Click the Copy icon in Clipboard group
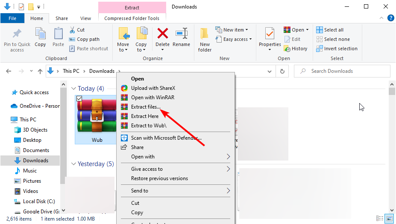The image size is (396, 224). click(40, 34)
